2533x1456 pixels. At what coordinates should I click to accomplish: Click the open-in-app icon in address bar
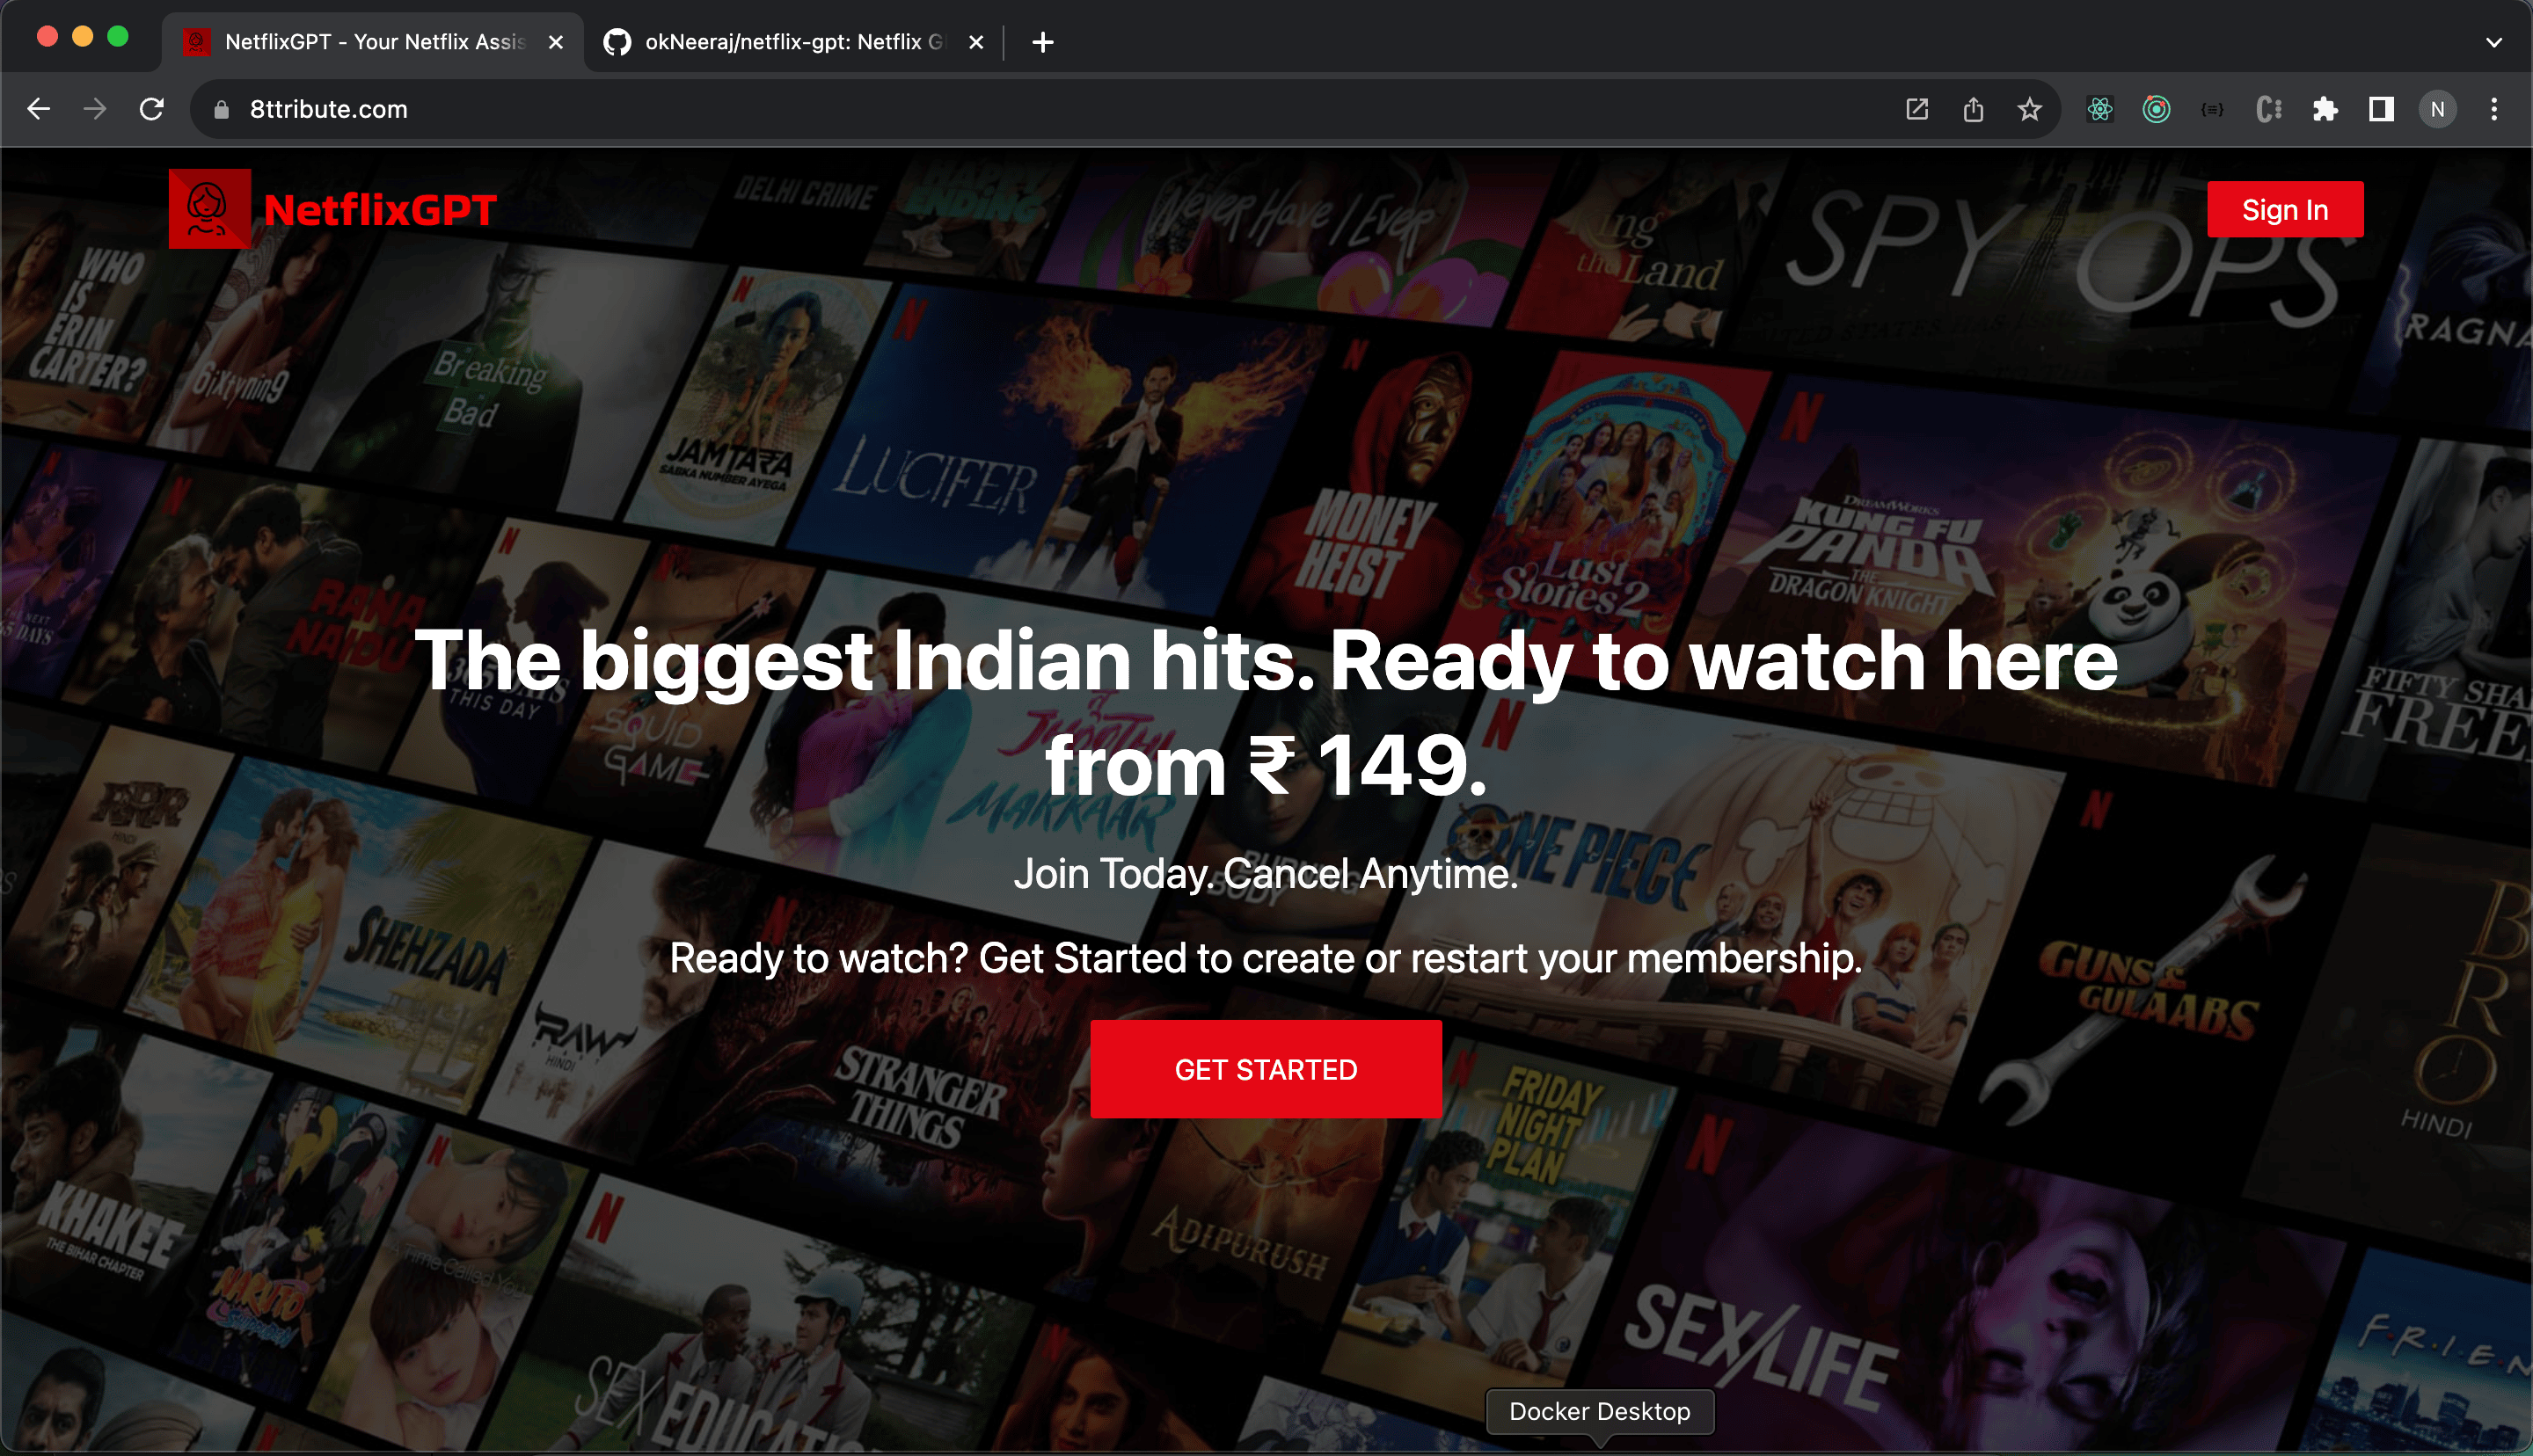pyautogui.click(x=1916, y=109)
